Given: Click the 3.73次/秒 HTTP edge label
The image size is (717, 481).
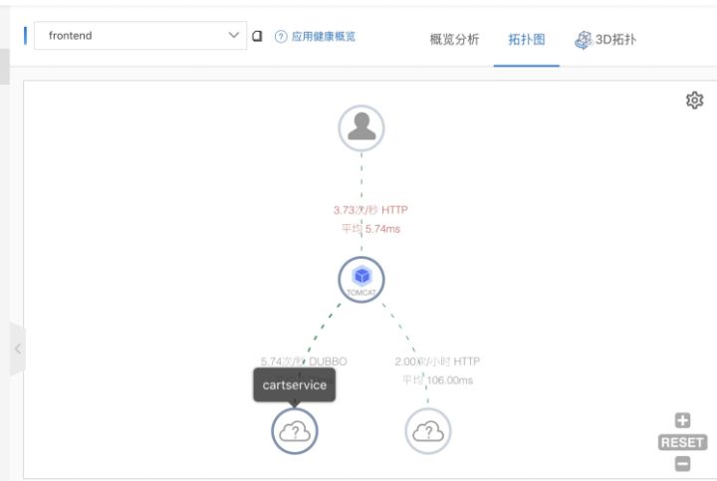Looking at the screenshot, I should click(370, 210).
